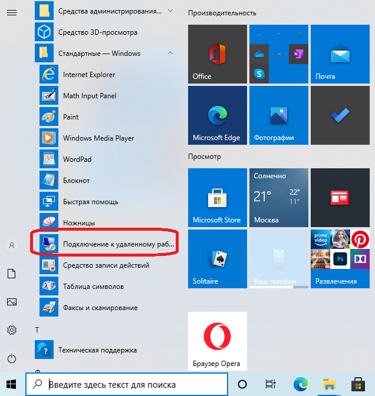Open the Браузер Opera tile

tap(218, 341)
